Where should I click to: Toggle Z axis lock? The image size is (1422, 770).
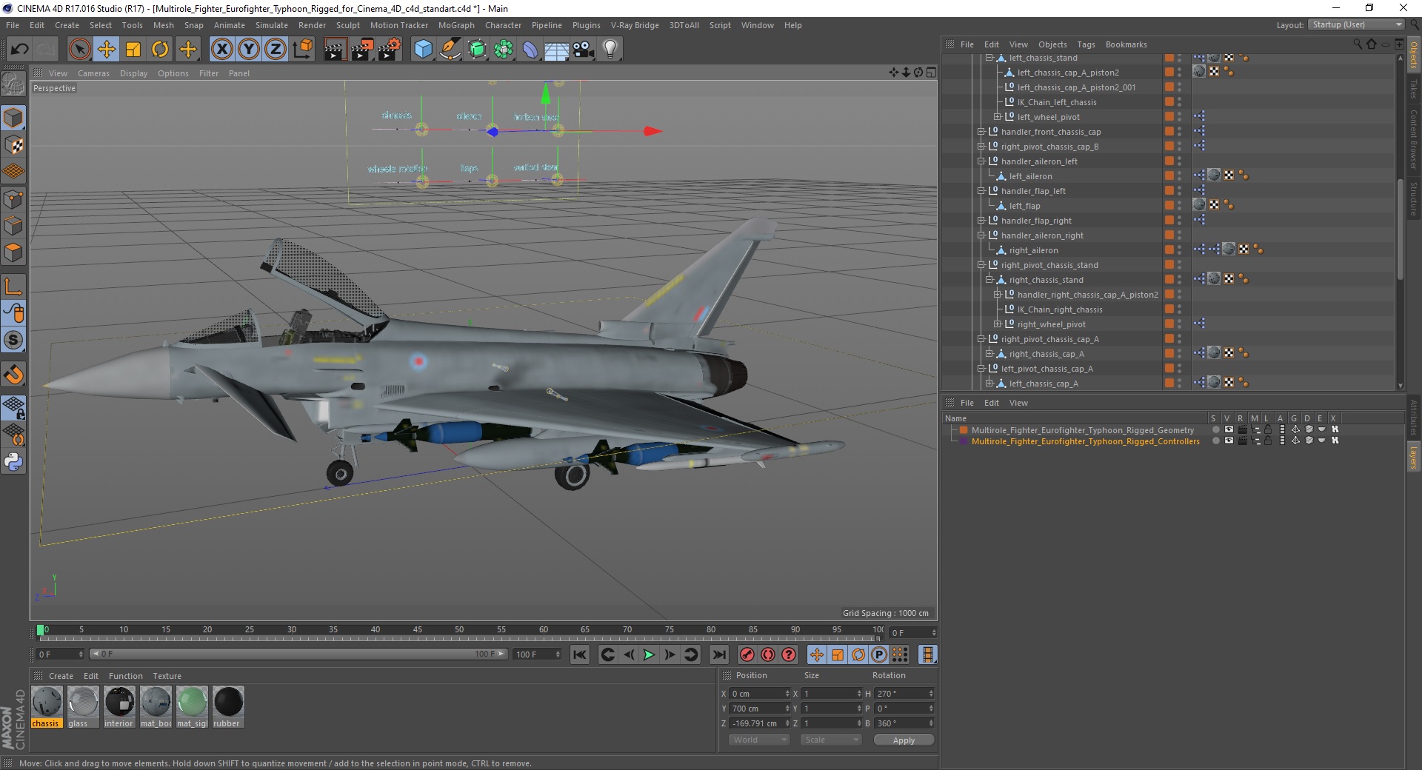tap(276, 50)
